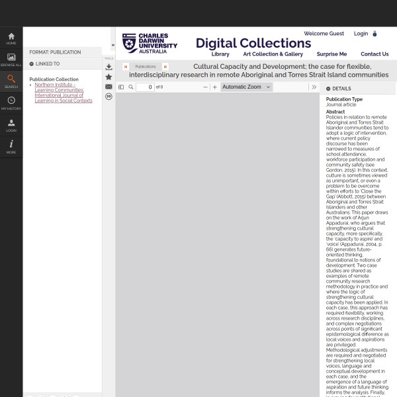Toggle the PDF viewer sidebar

pyautogui.click(x=121, y=87)
